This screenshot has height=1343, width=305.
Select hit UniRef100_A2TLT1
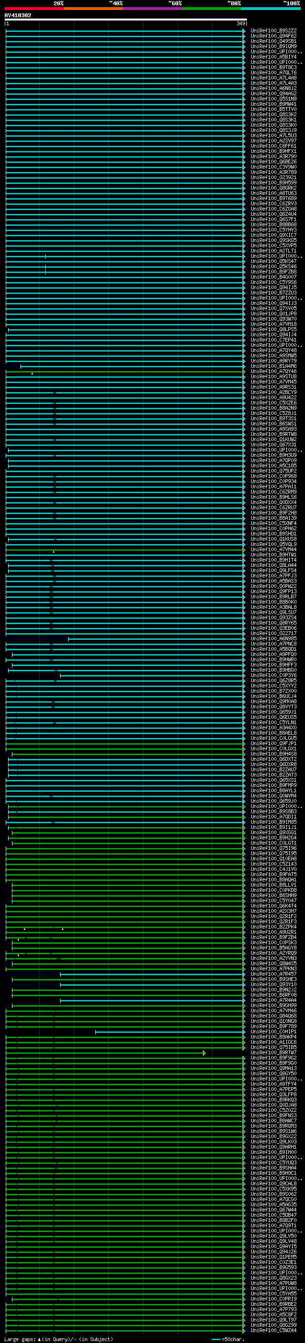(273, 251)
